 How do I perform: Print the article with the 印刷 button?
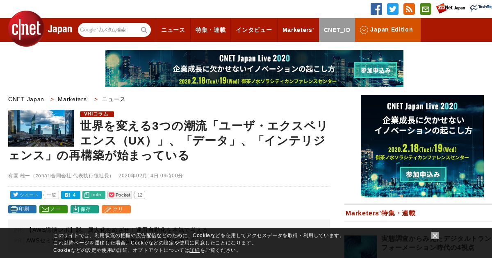[x=22, y=209]
